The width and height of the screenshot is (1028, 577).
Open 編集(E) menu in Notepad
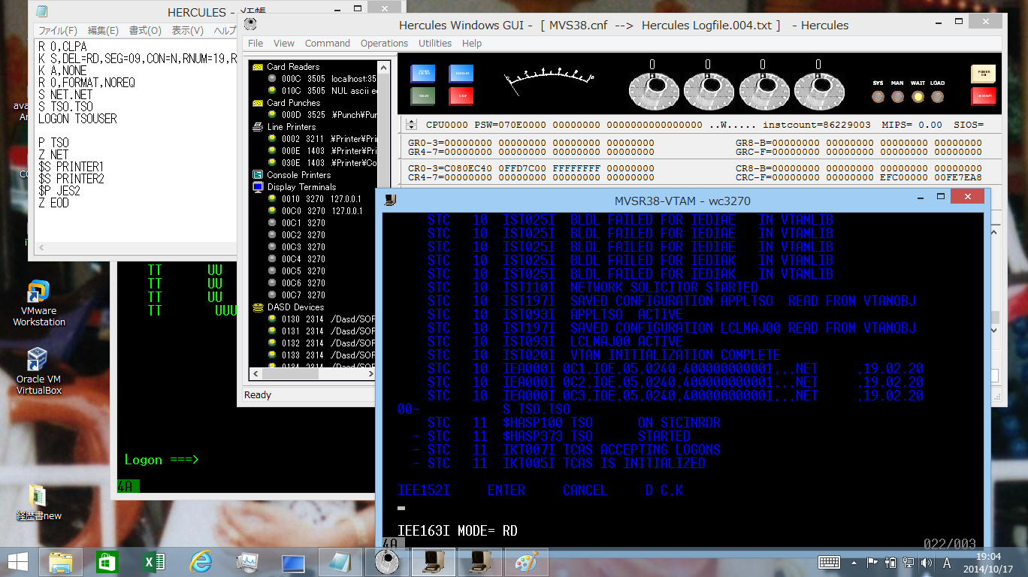[x=103, y=31]
